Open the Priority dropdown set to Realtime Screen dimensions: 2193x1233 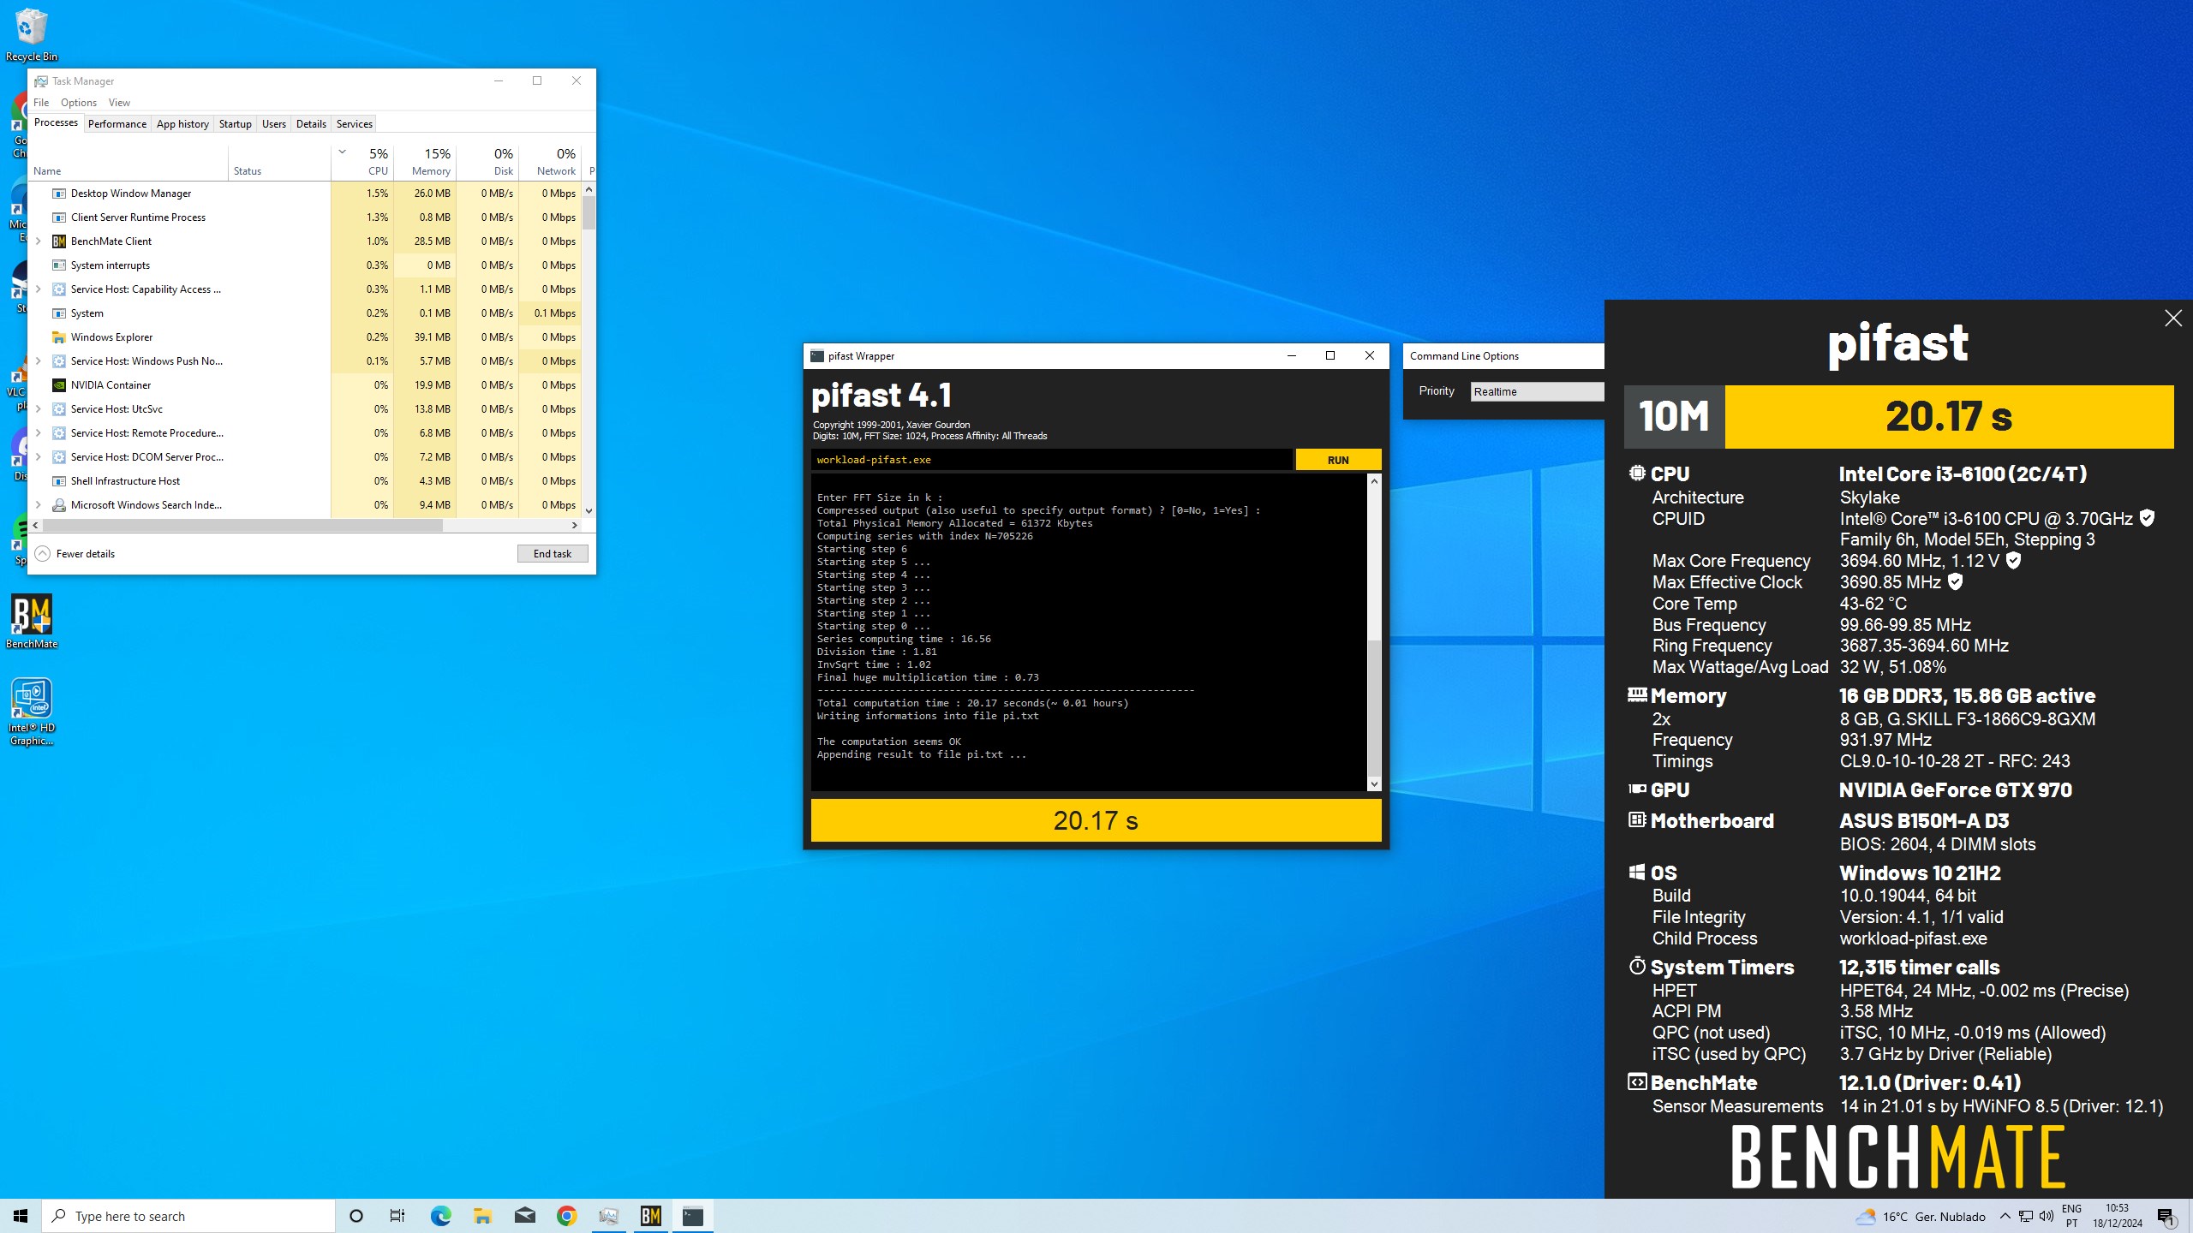[x=1537, y=391]
